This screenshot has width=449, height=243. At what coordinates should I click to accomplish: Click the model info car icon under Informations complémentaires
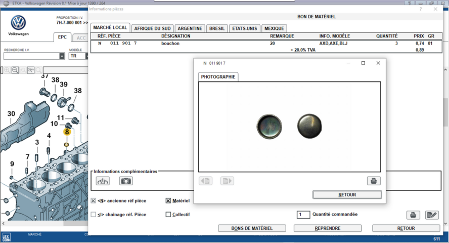[x=103, y=181]
